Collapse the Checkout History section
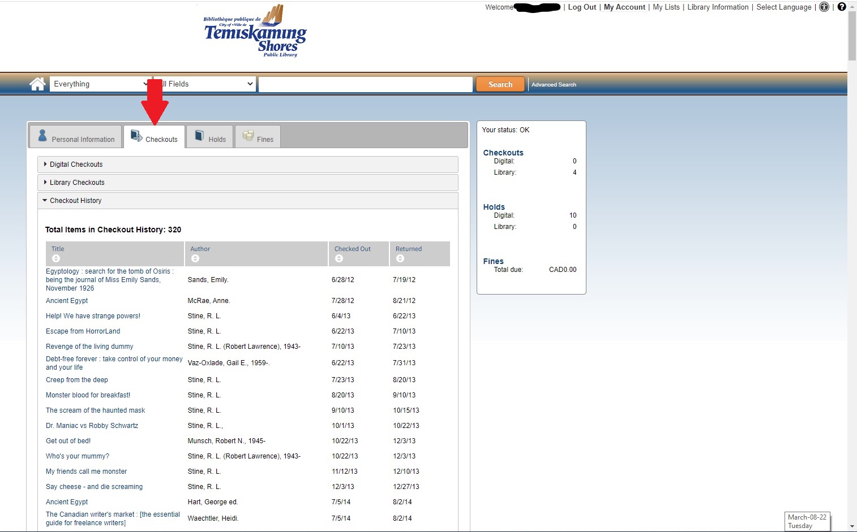857x532 pixels. click(x=248, y=201)
